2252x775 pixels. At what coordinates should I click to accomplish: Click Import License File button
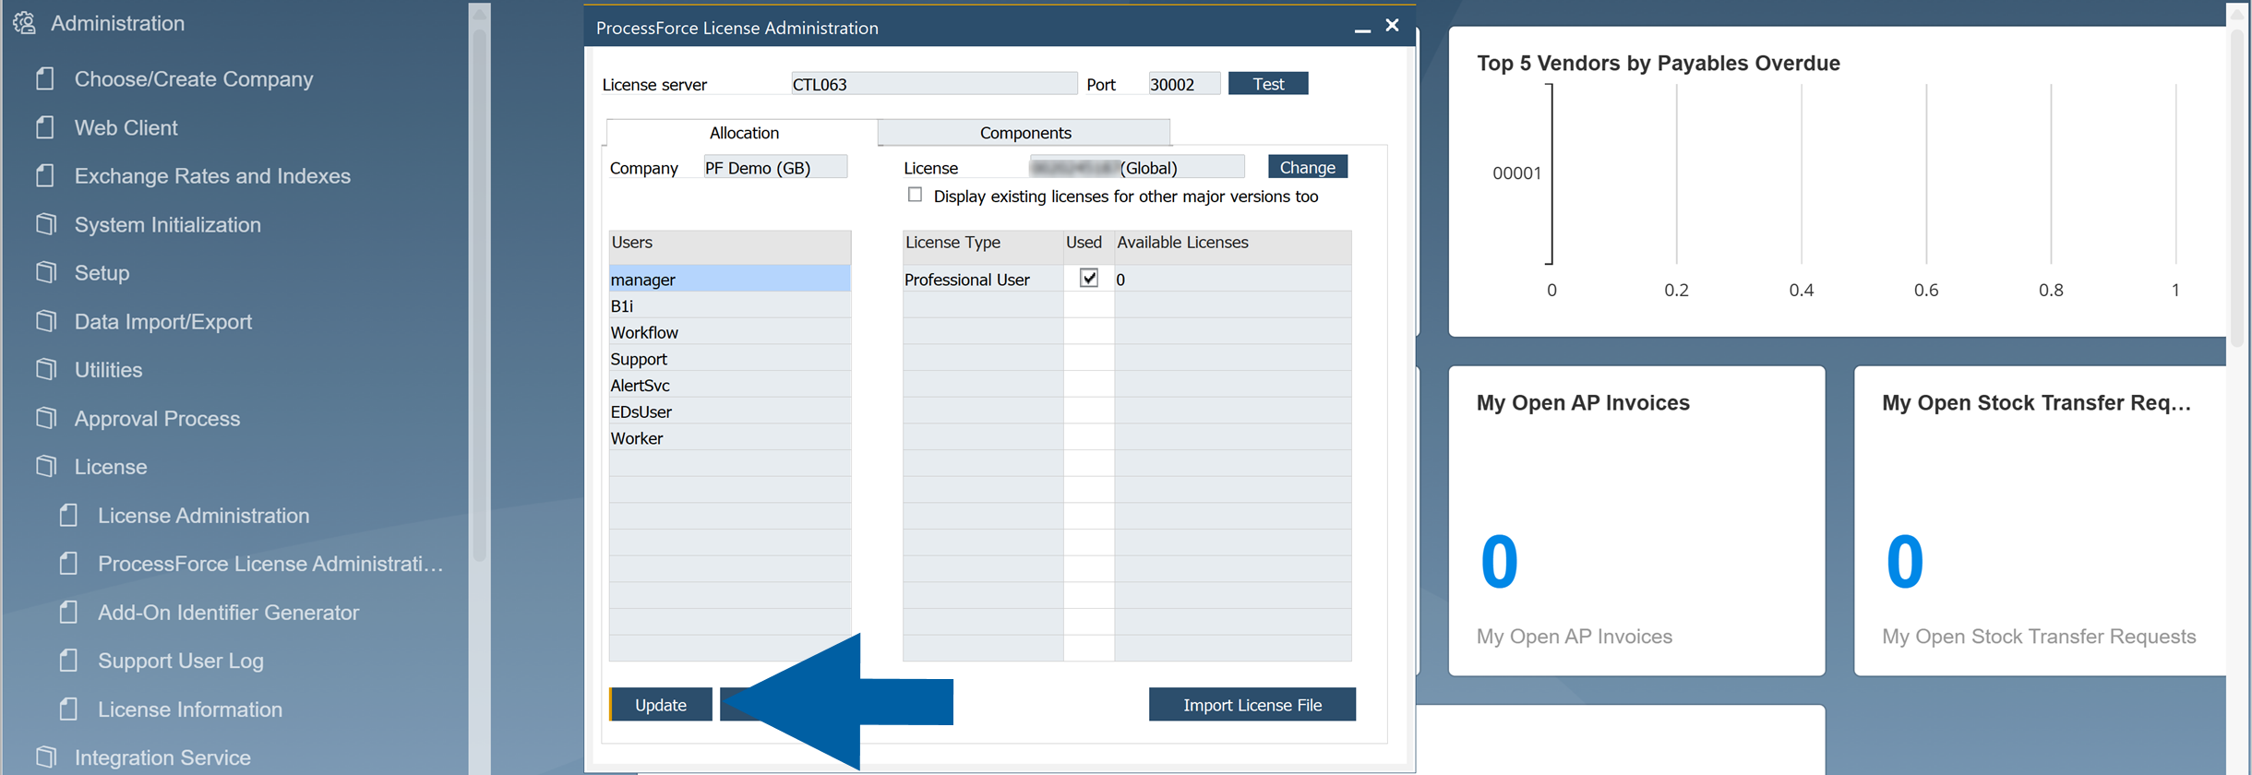click(1252, 704)
